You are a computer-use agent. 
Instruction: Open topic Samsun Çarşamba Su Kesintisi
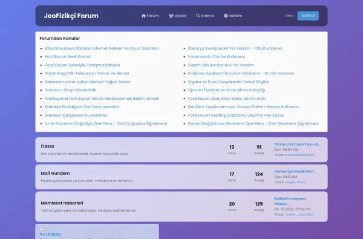tap(76, 115)
